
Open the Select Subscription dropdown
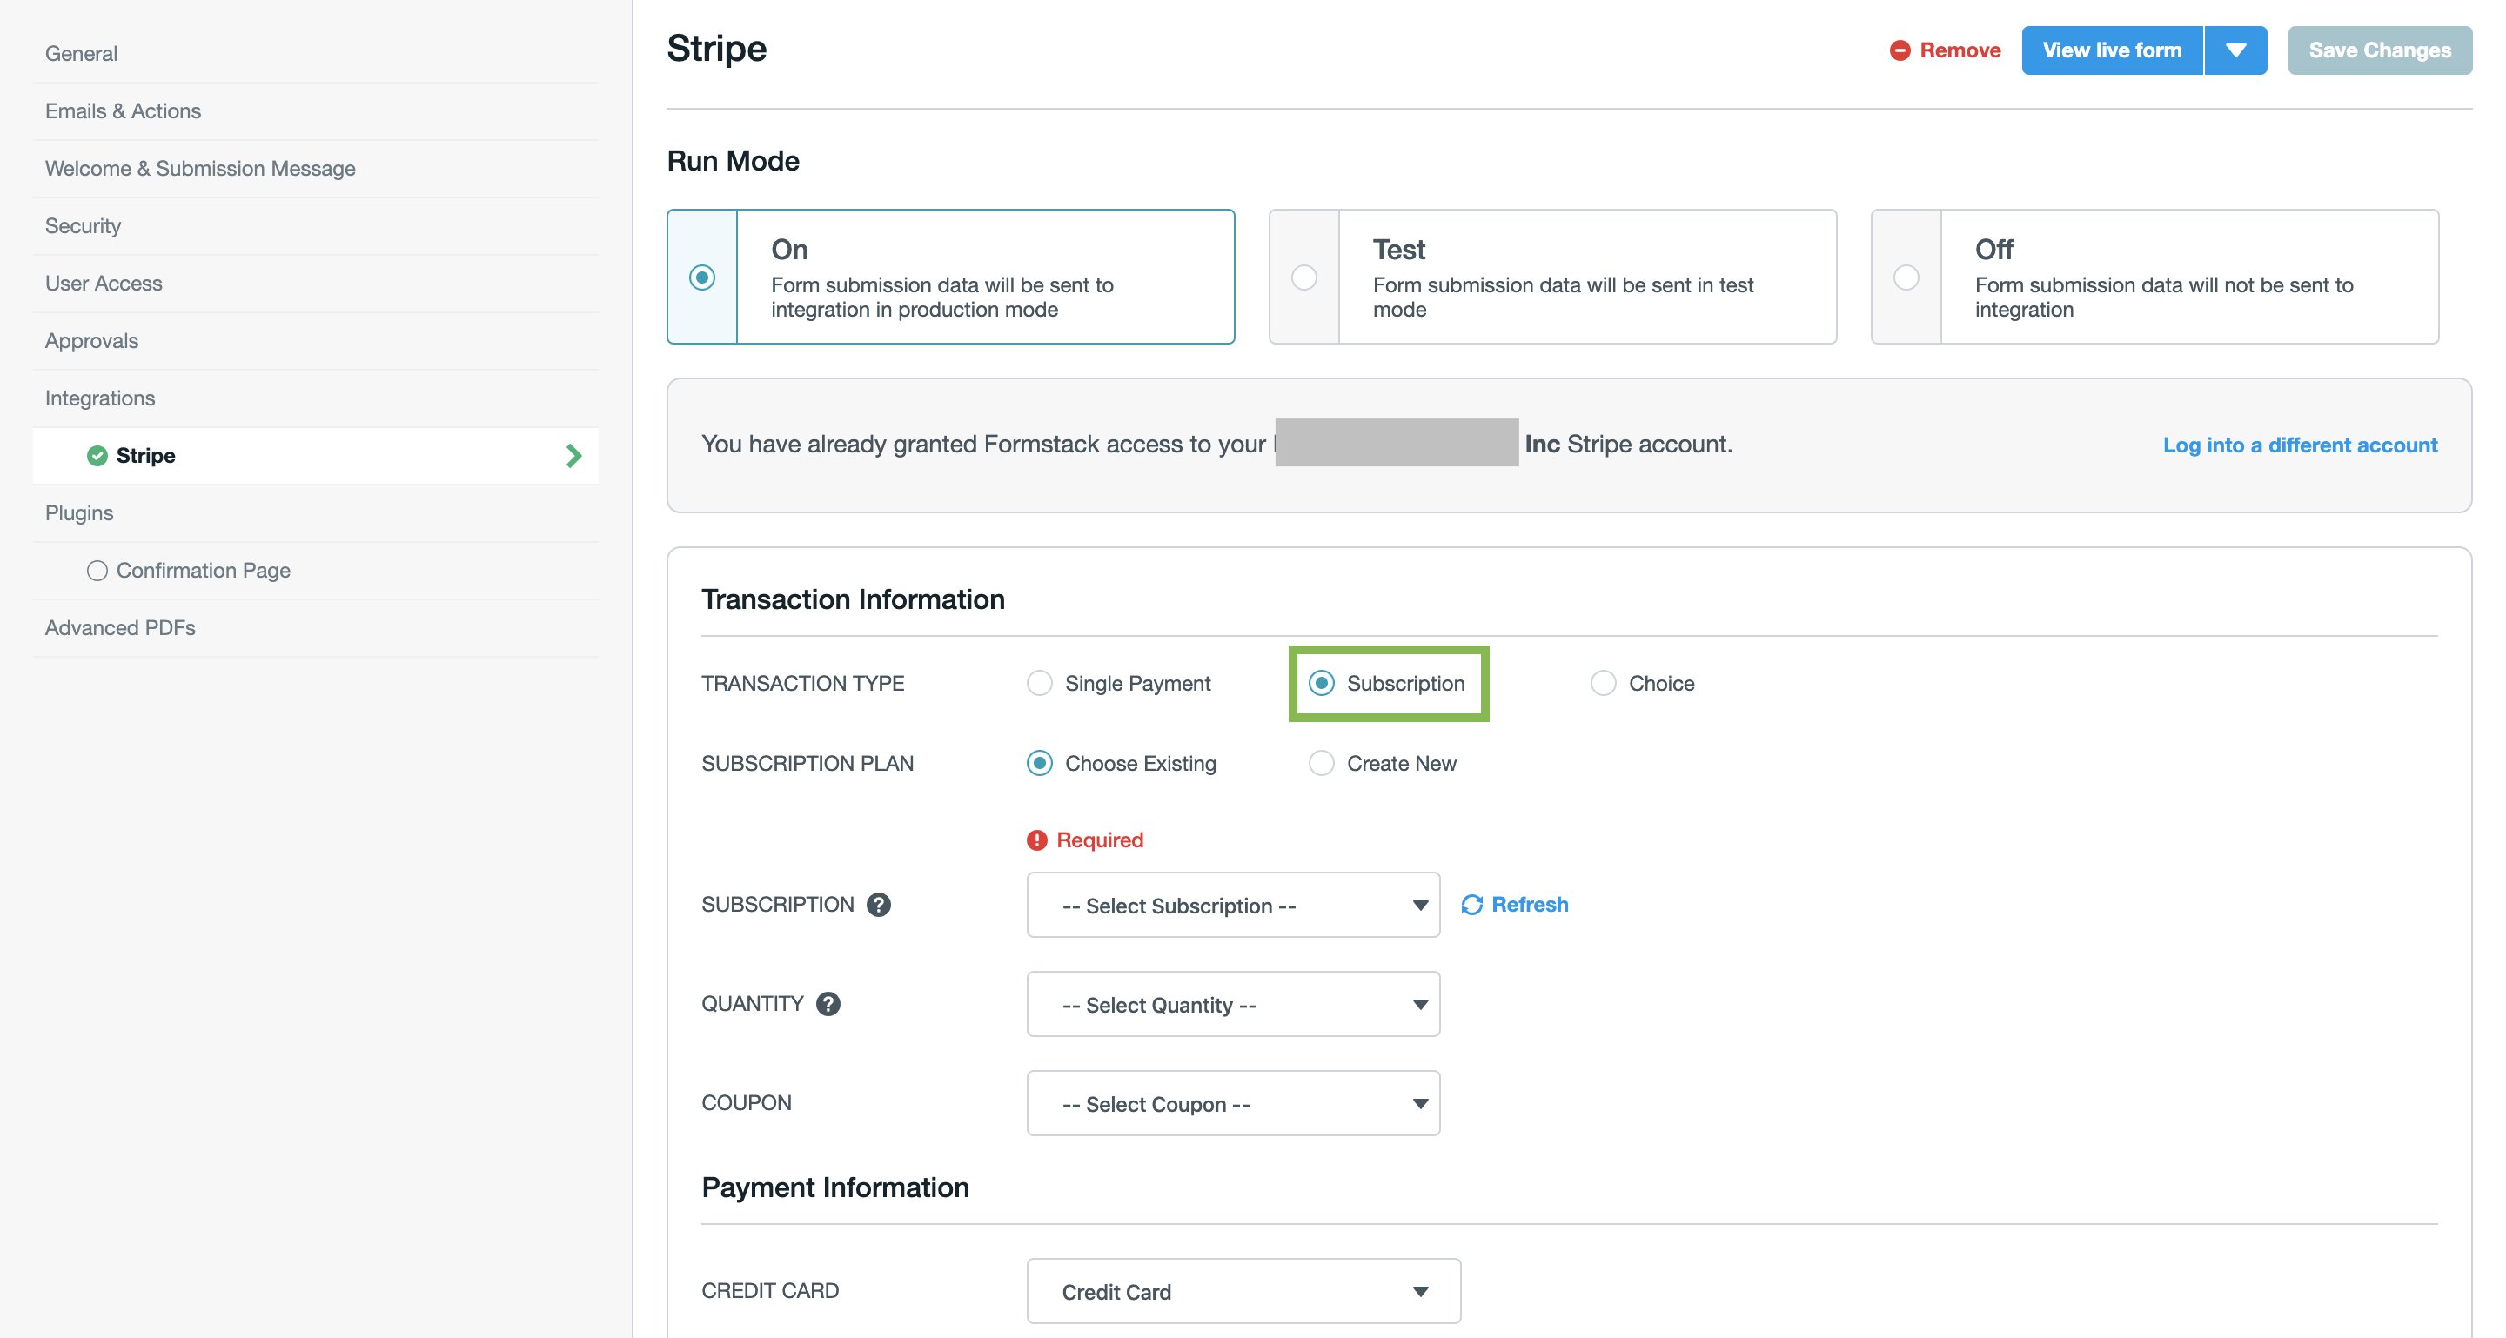pyautogui.click(x=1231, y=904)
